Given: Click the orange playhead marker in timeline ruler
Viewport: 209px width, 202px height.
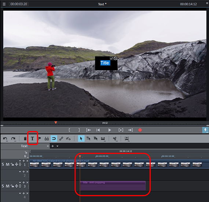Looking at the screenshot, I should [x=80, y=156].
